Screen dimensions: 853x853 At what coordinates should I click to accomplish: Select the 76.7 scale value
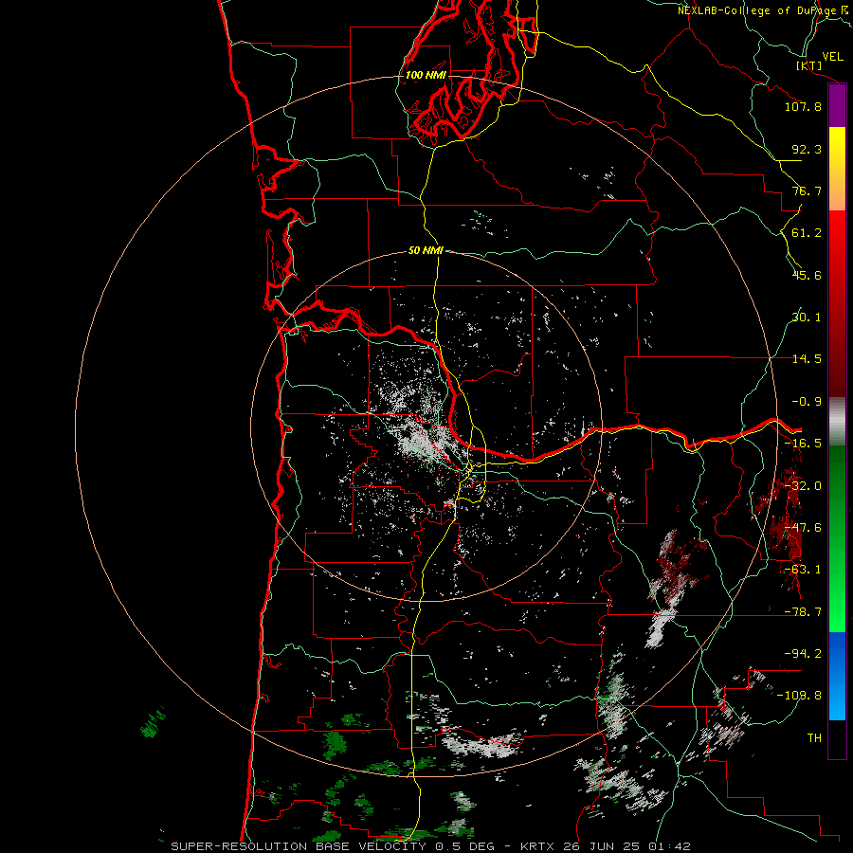(x=807, y=191)
